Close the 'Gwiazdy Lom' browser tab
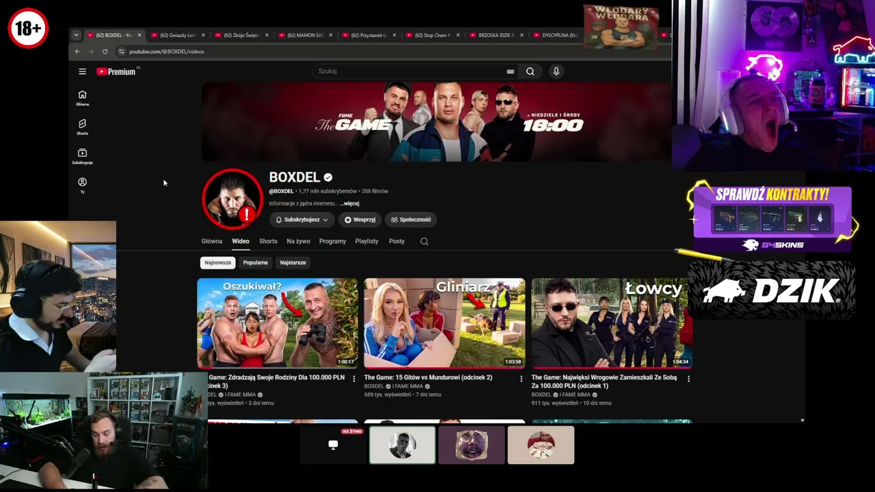The image size is (875, 492). 203,35
